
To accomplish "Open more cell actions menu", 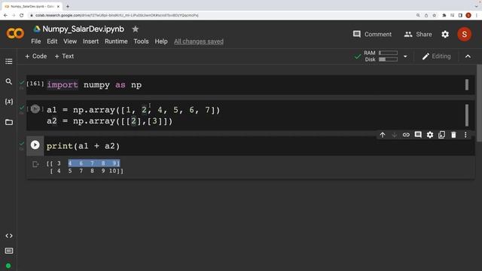I will pyautogui.click(x=465, y=135).
